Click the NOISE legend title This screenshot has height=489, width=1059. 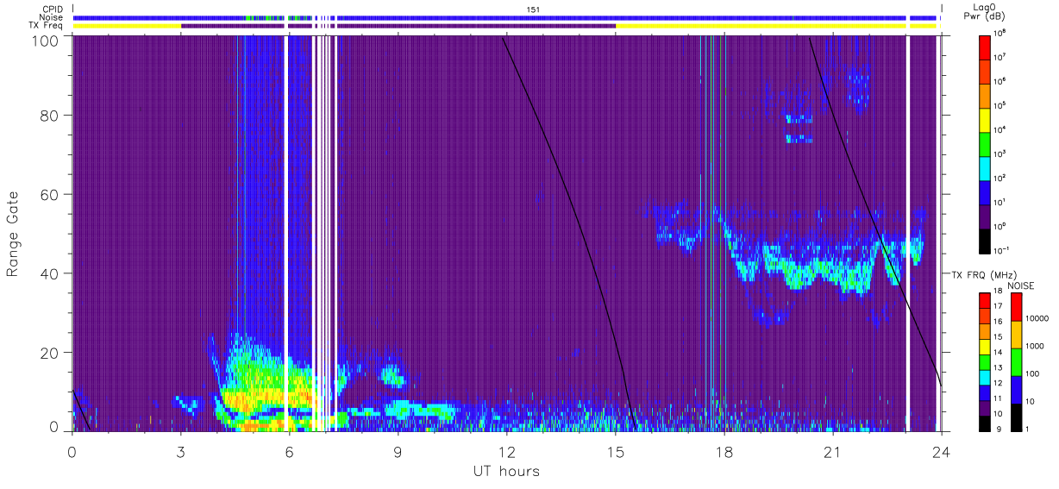[x=1021, y=285]
